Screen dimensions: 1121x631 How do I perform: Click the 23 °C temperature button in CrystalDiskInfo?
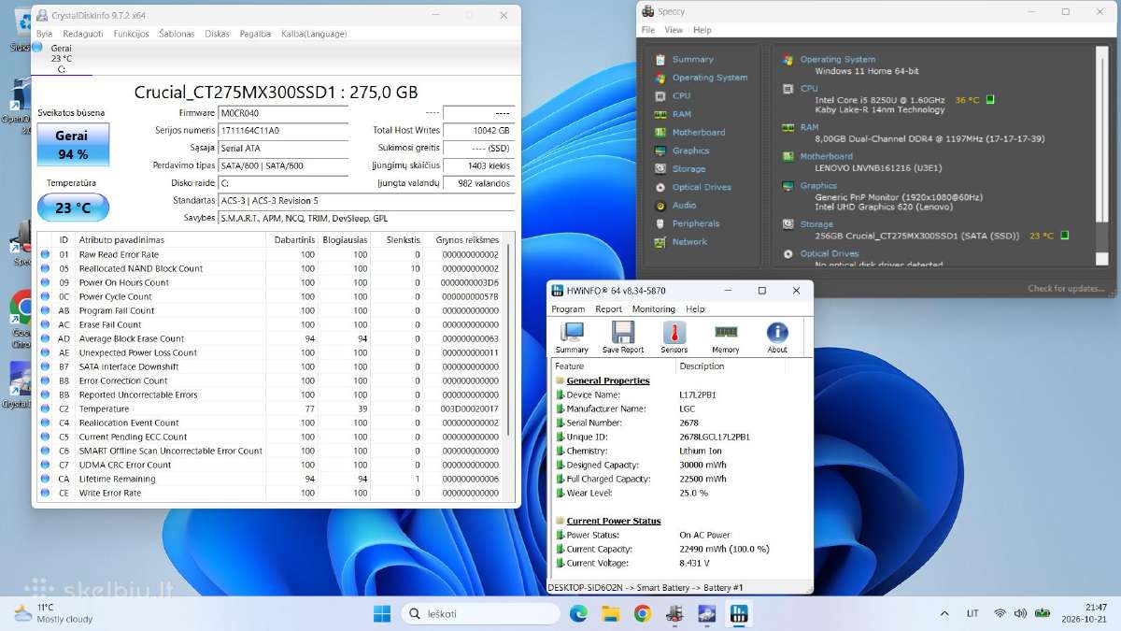(x=72, y=208)
